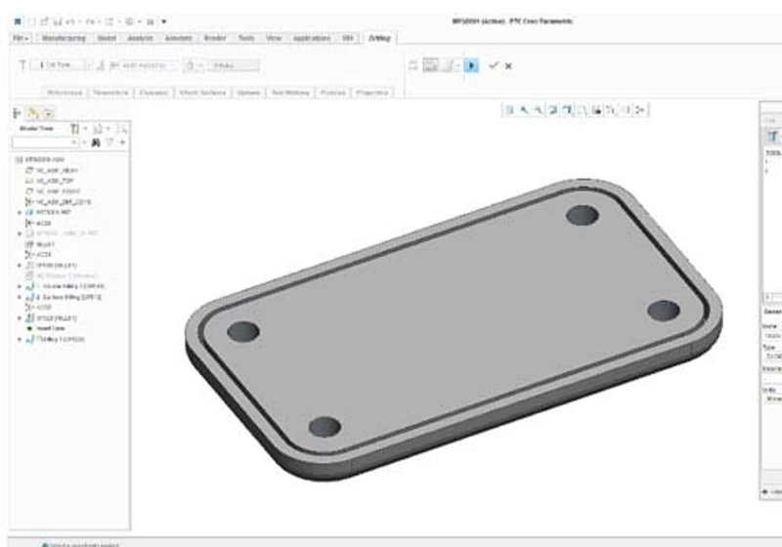Click the Model Tree filter icon
Image resolution: width=782 pixels, height=547 pixels.
[109, 143]
